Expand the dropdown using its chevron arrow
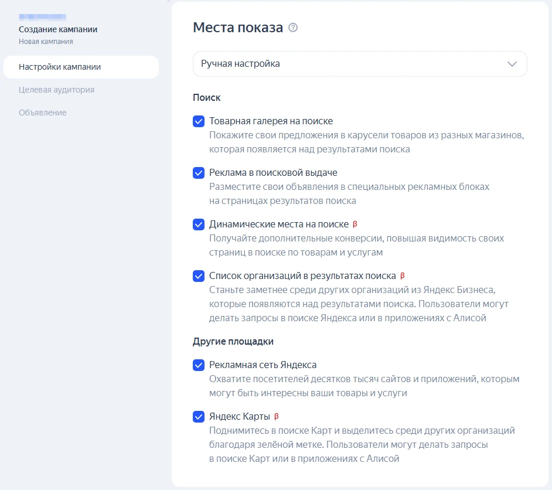552x490 pixels. tap(512, 64)
